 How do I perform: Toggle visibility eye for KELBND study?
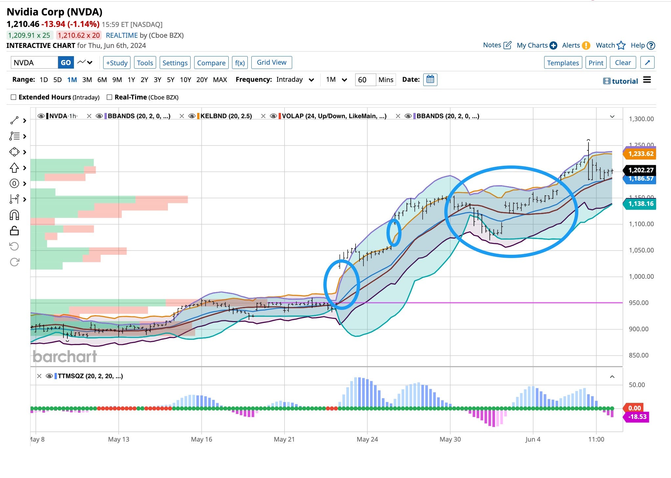coord(192,116)
